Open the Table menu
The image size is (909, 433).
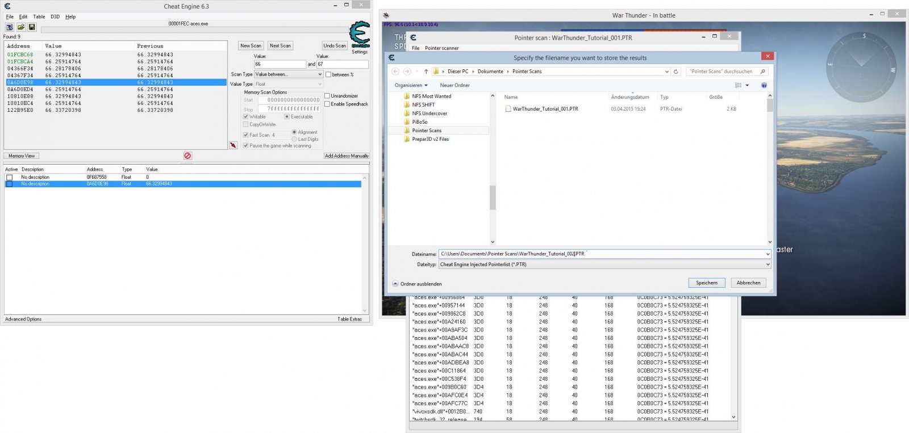[39, 17]
